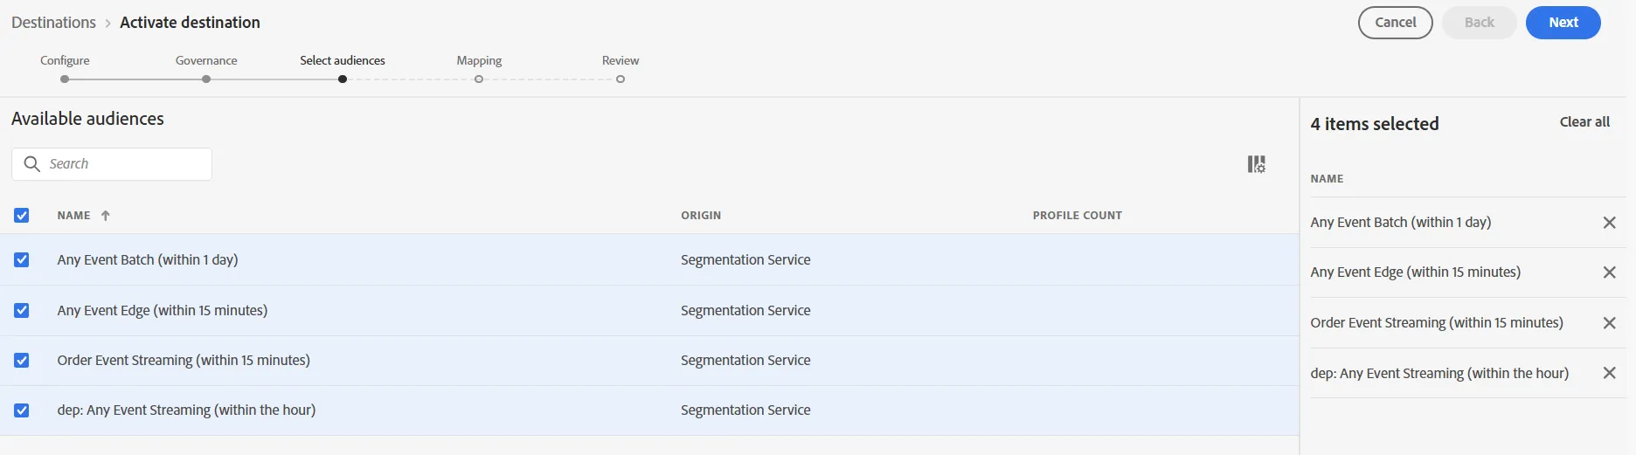Remove dep: Any Event Streaming selection
The height and width of the screenshot is (455, 1636).
point(1609,373)
